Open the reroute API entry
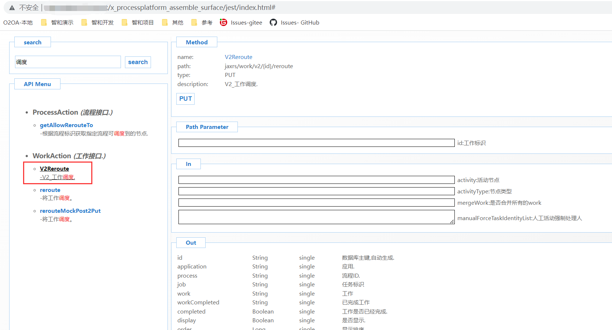Screen dimensions: 612x330 [50, 190]
